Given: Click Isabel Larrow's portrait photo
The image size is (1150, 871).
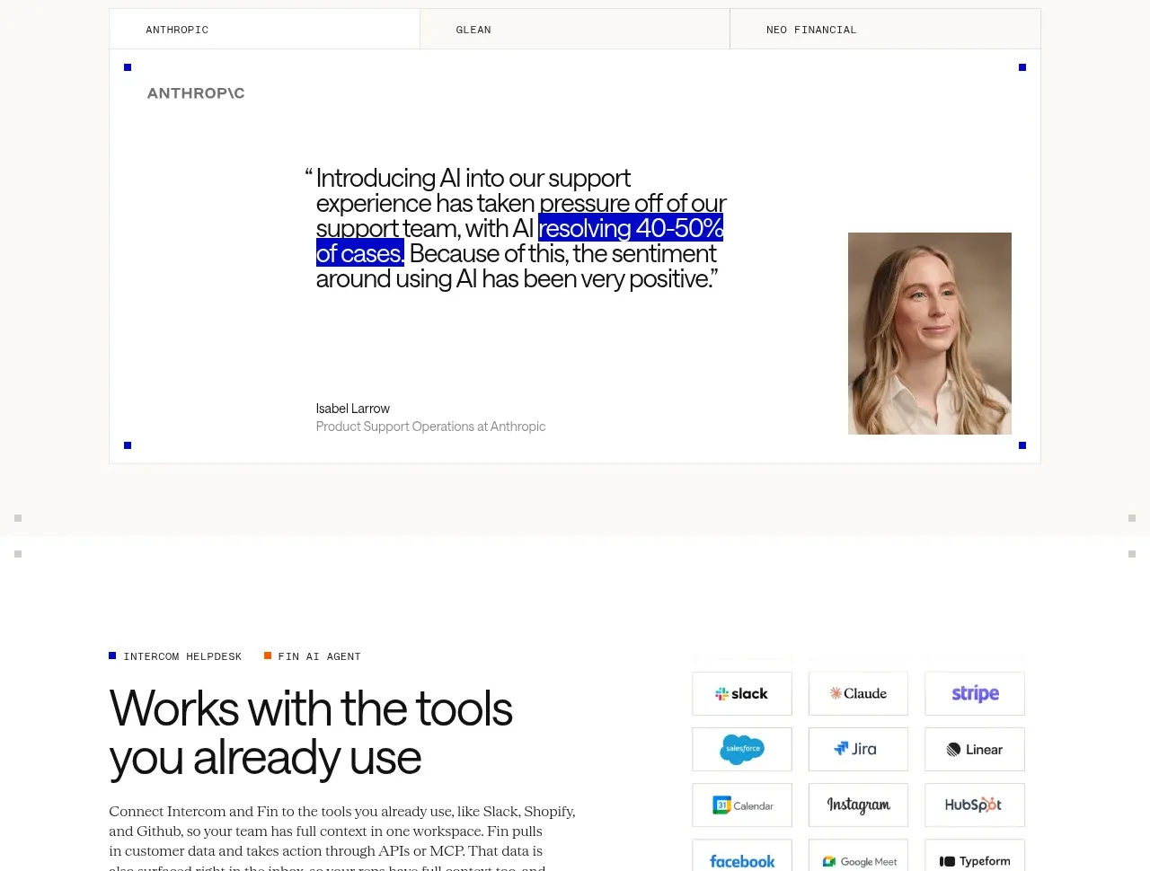Looking at the screenshot, I should click(930, 333).
